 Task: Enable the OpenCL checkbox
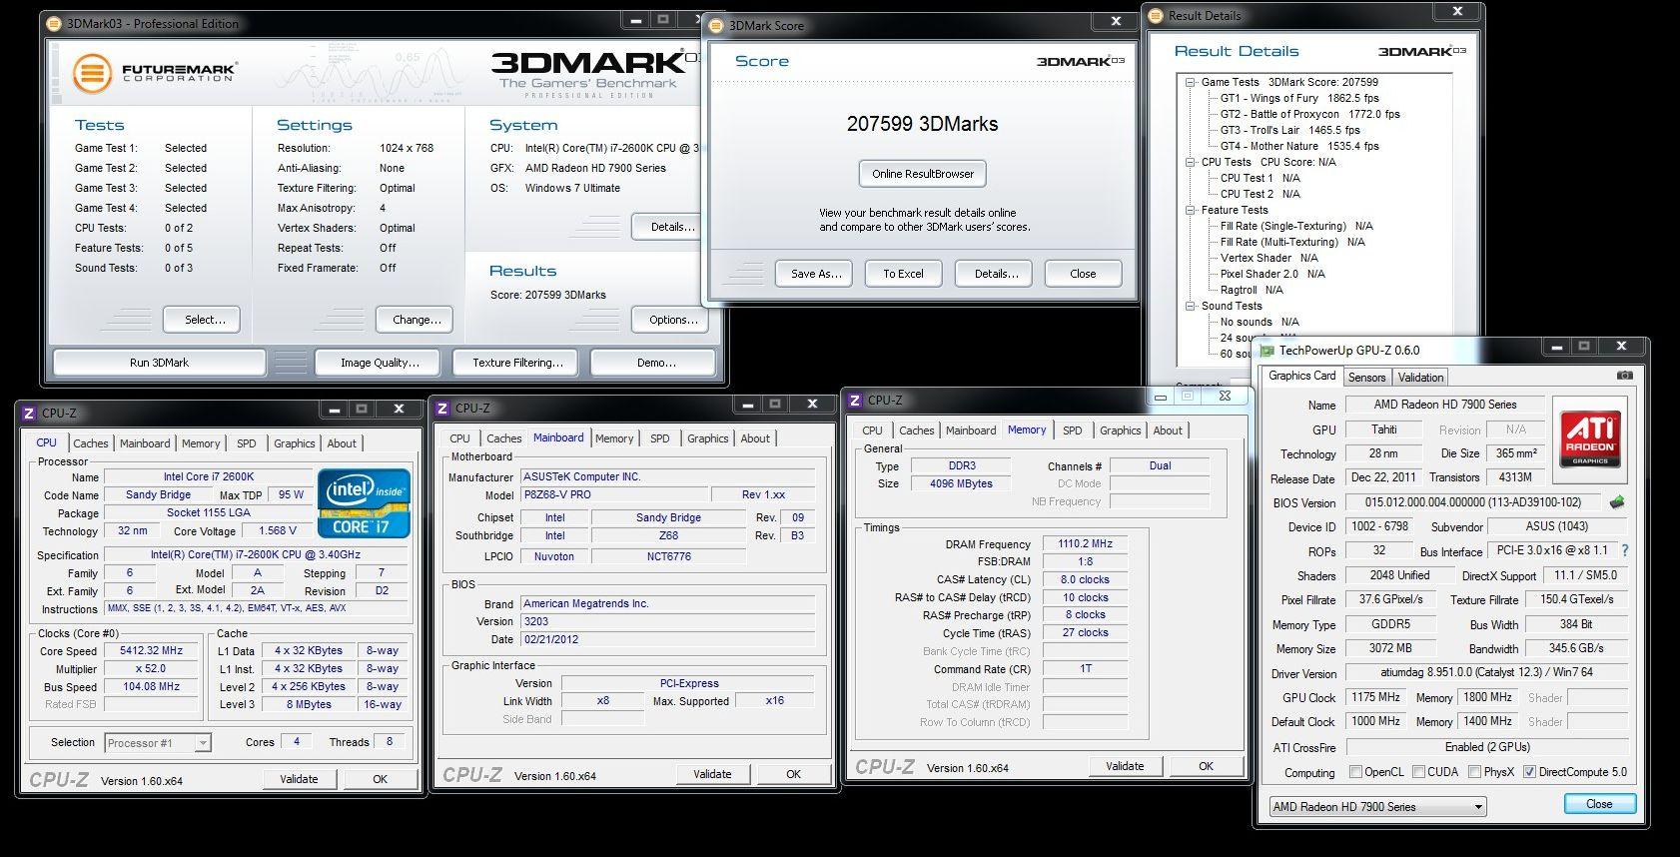click(1355, 772)
